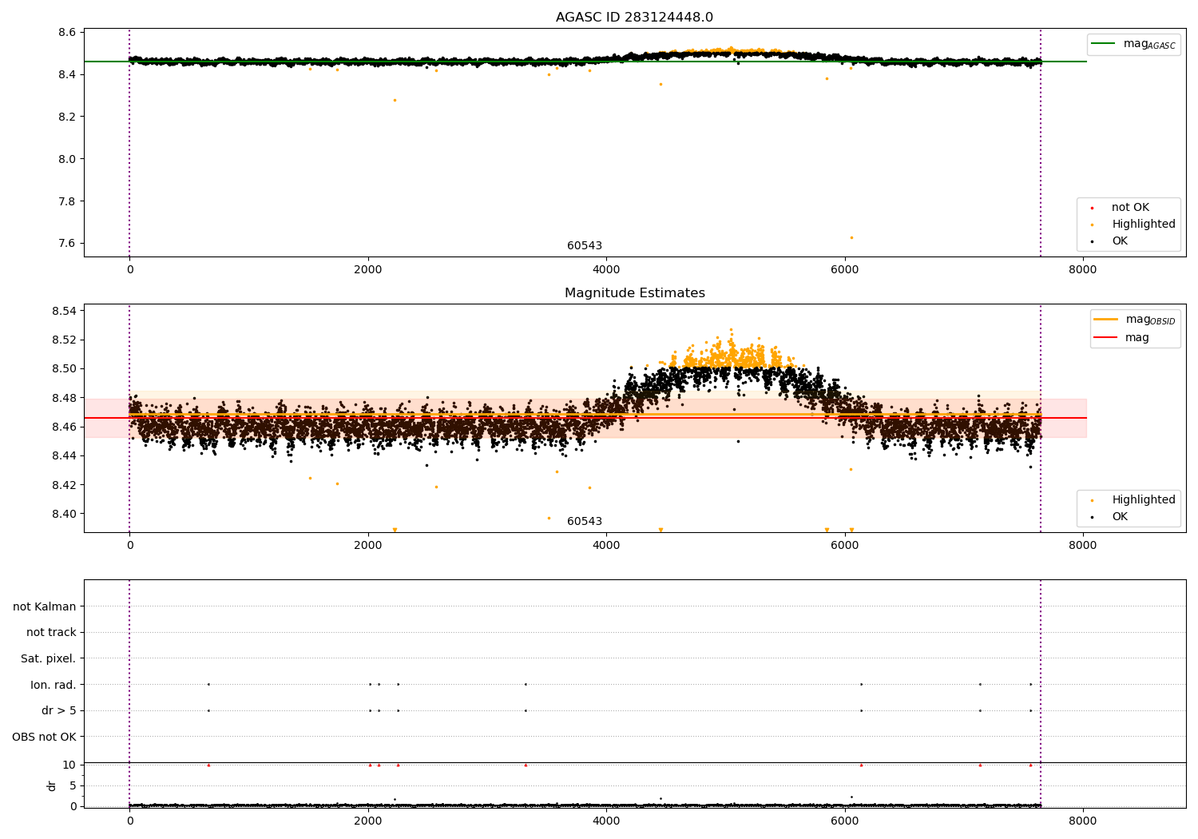This screenshot has width=1198, height=839.
Task: Click '2000' x-tick under the bottom plot
Action: pyautogui.click(x=368, y=821)
